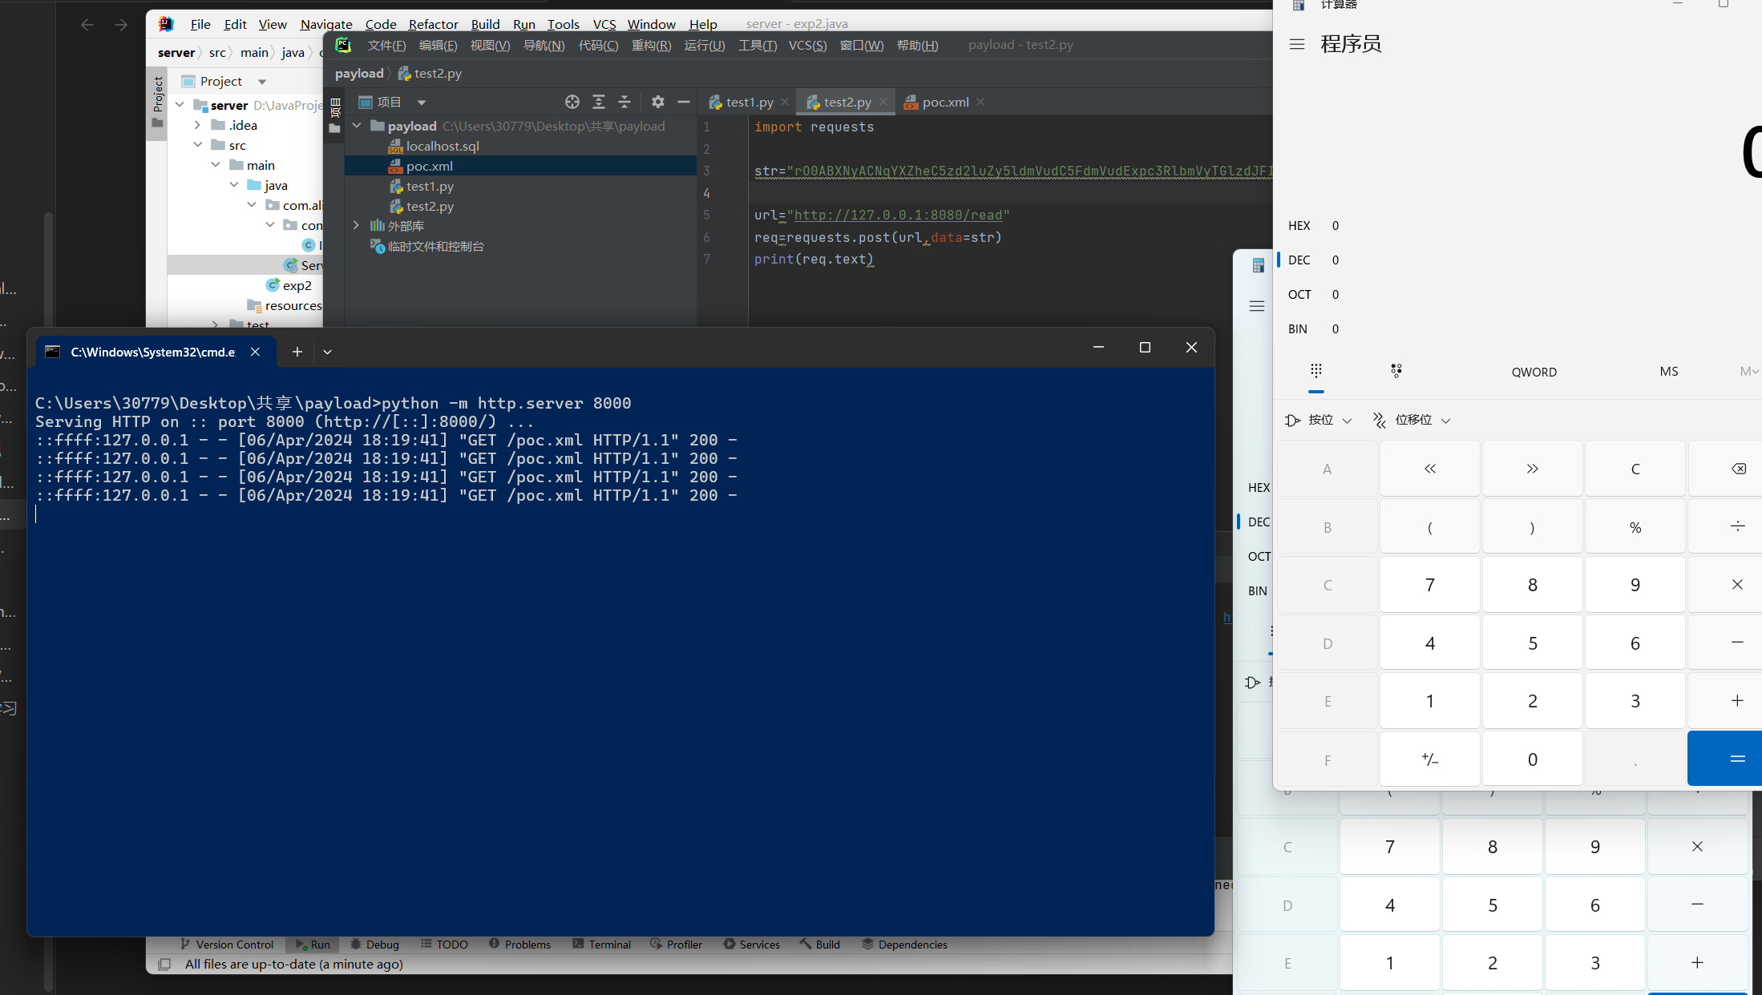Open the front calculator hamburger navigation menu
Screen dimensions: 1762x995
click(x=1297, y=44)
